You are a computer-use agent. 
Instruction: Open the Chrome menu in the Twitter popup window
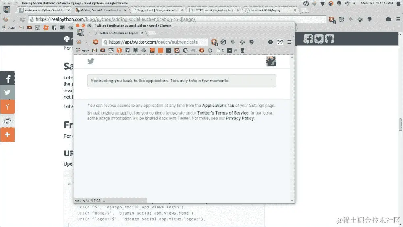tap(289, 42)
